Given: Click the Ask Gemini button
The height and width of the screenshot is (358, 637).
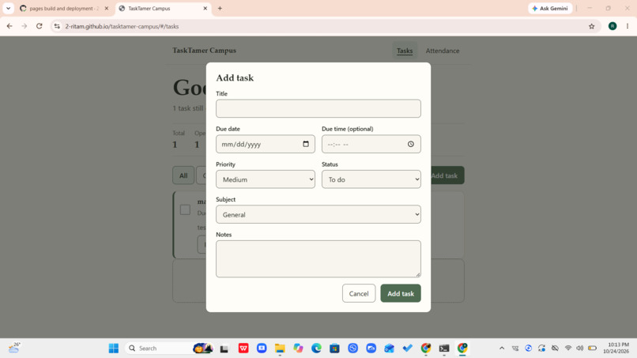Looking at the screenshot, I should tap(550, 8).
